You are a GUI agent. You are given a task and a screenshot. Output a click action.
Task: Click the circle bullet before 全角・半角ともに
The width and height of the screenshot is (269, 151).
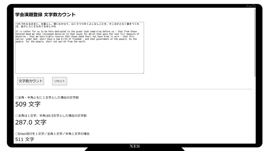[17, 98]
